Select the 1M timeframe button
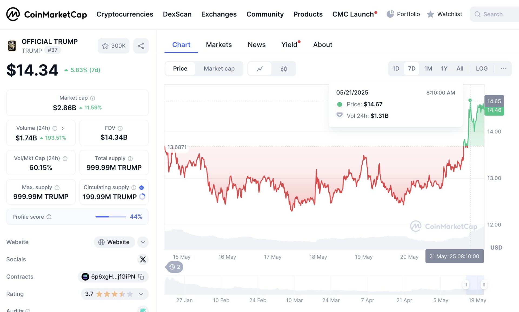This screenshot has width=519, height=312. [428, 68]
